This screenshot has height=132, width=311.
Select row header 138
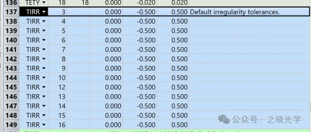pyautogui.click(x=12, y=21)
